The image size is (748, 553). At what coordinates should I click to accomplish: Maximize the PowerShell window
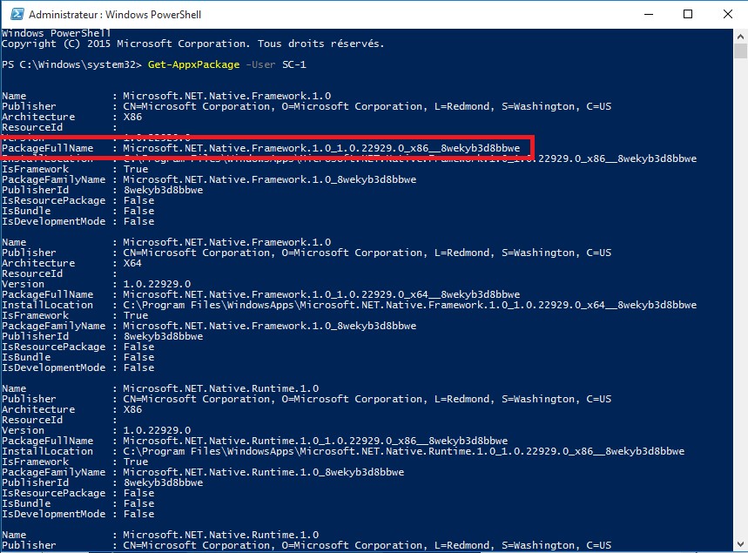click(688, 15)
